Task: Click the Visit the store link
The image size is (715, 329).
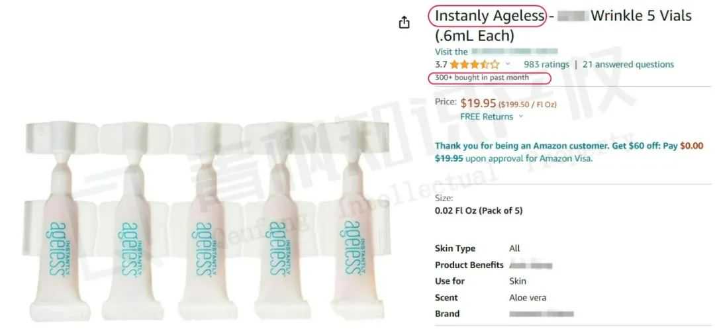Action: coord(496,52)
